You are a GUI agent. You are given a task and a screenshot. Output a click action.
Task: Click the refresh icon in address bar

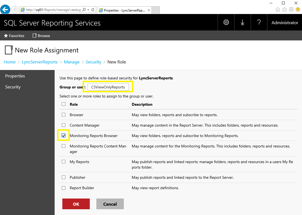point(93,10)
